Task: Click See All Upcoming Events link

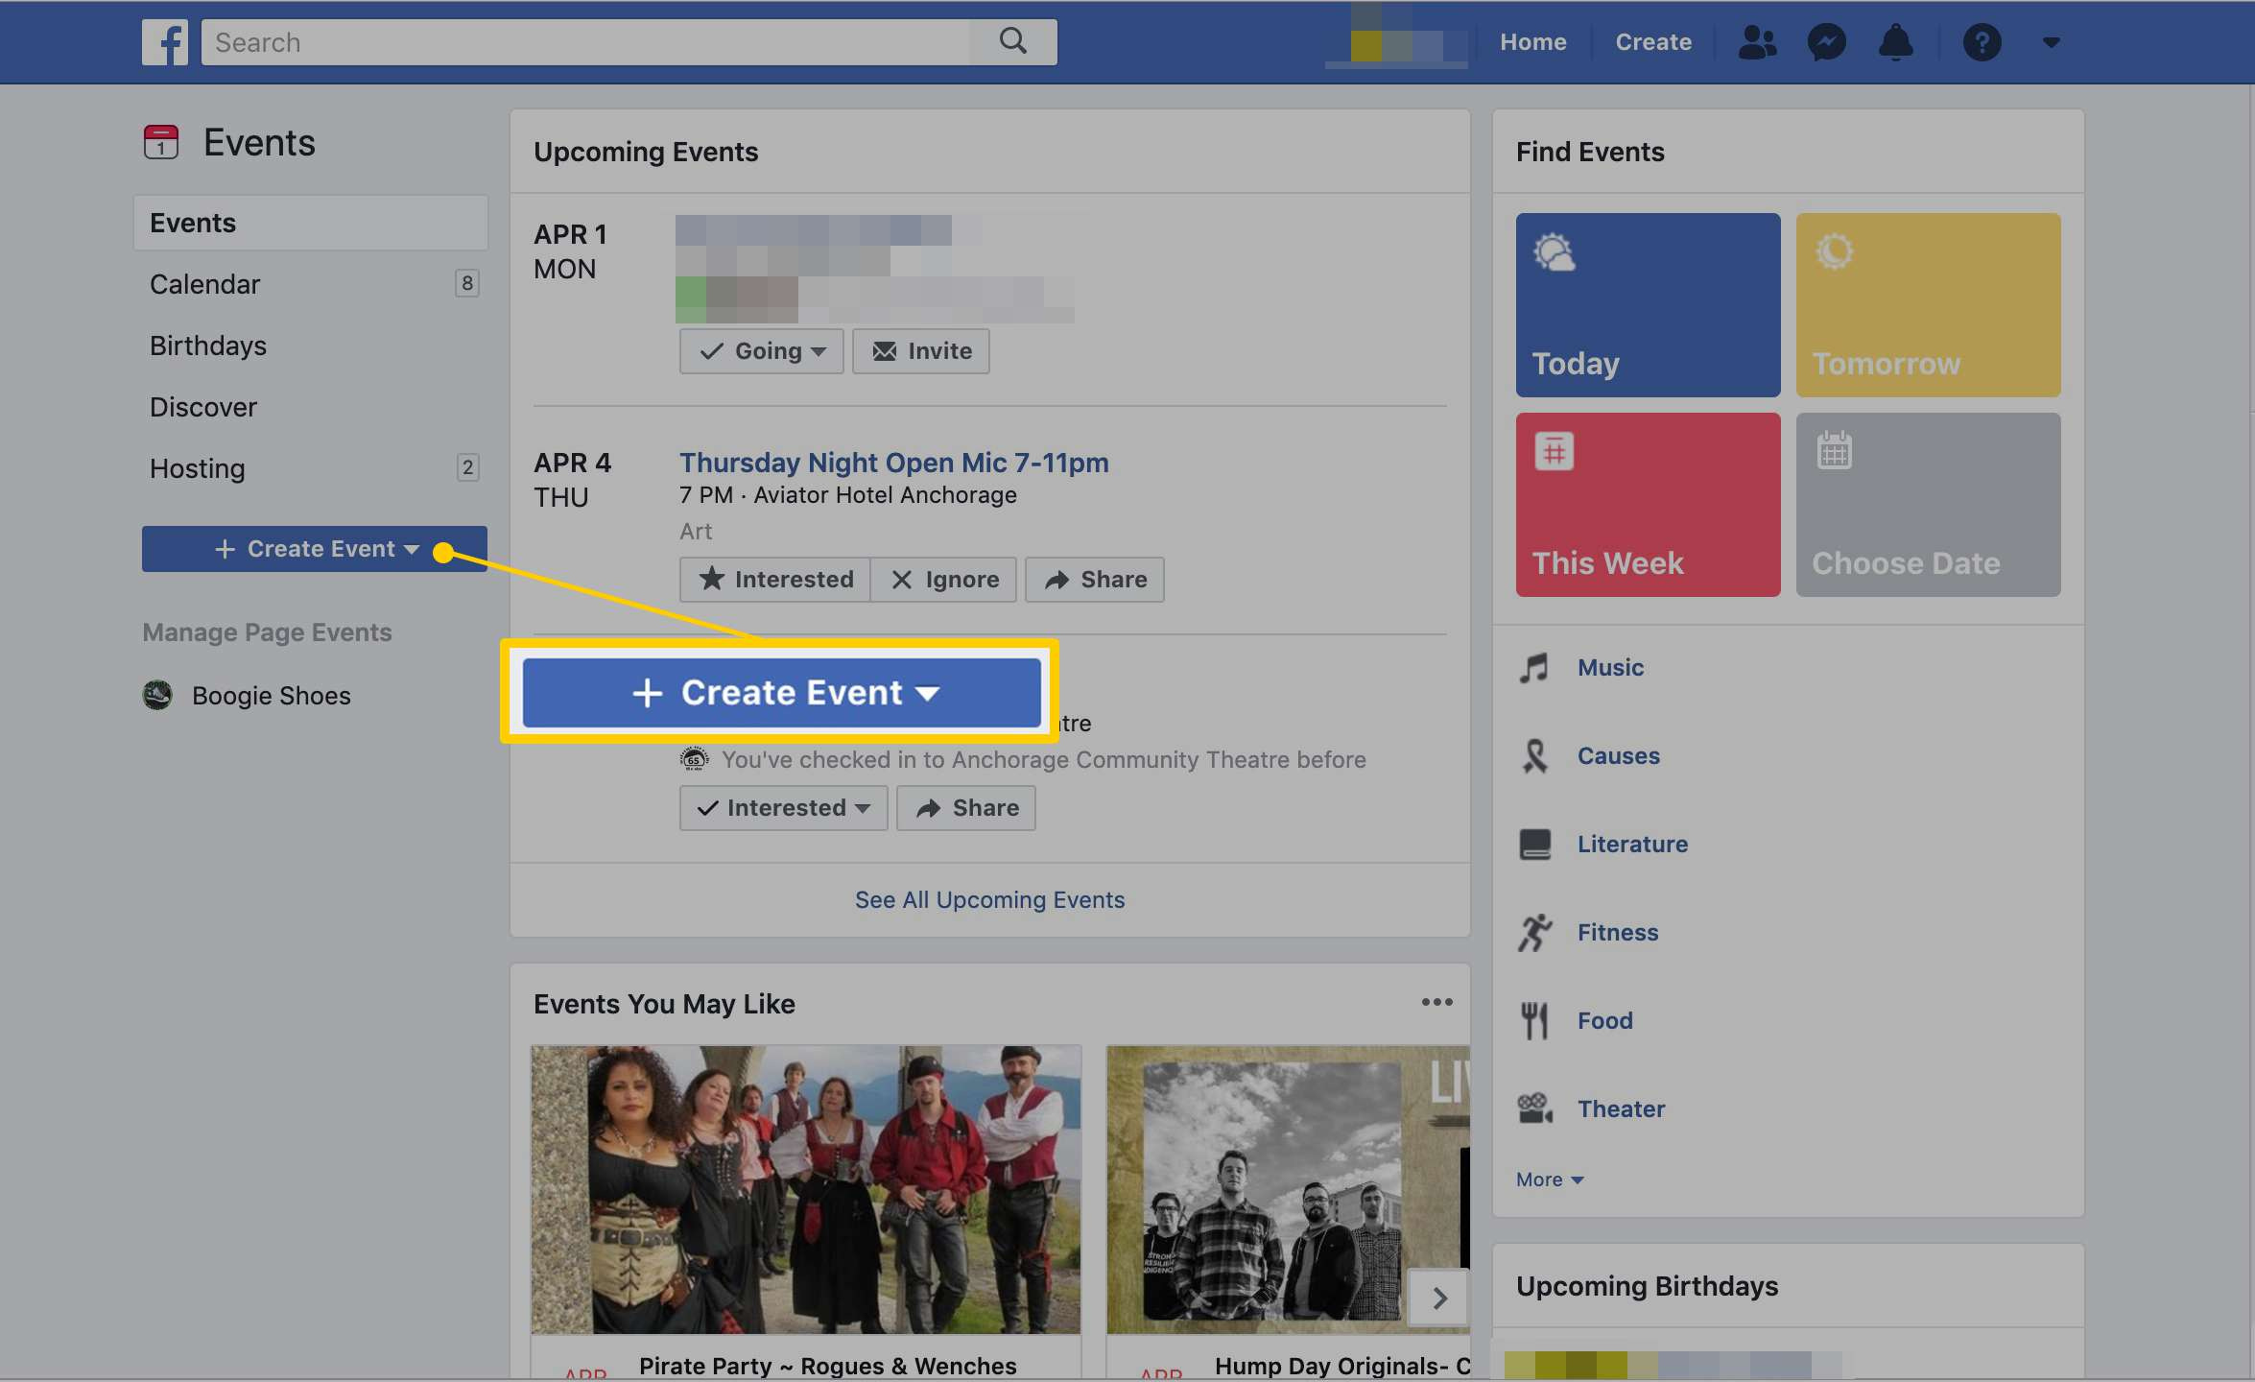Action: (x=989, y=899)
